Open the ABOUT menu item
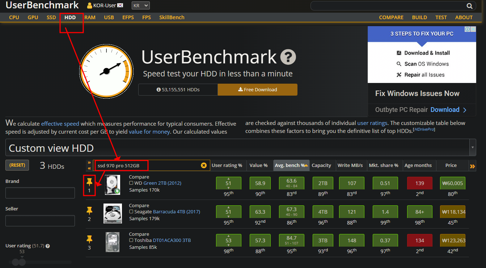This screenshot has height=268, width=486. (464, 17)
